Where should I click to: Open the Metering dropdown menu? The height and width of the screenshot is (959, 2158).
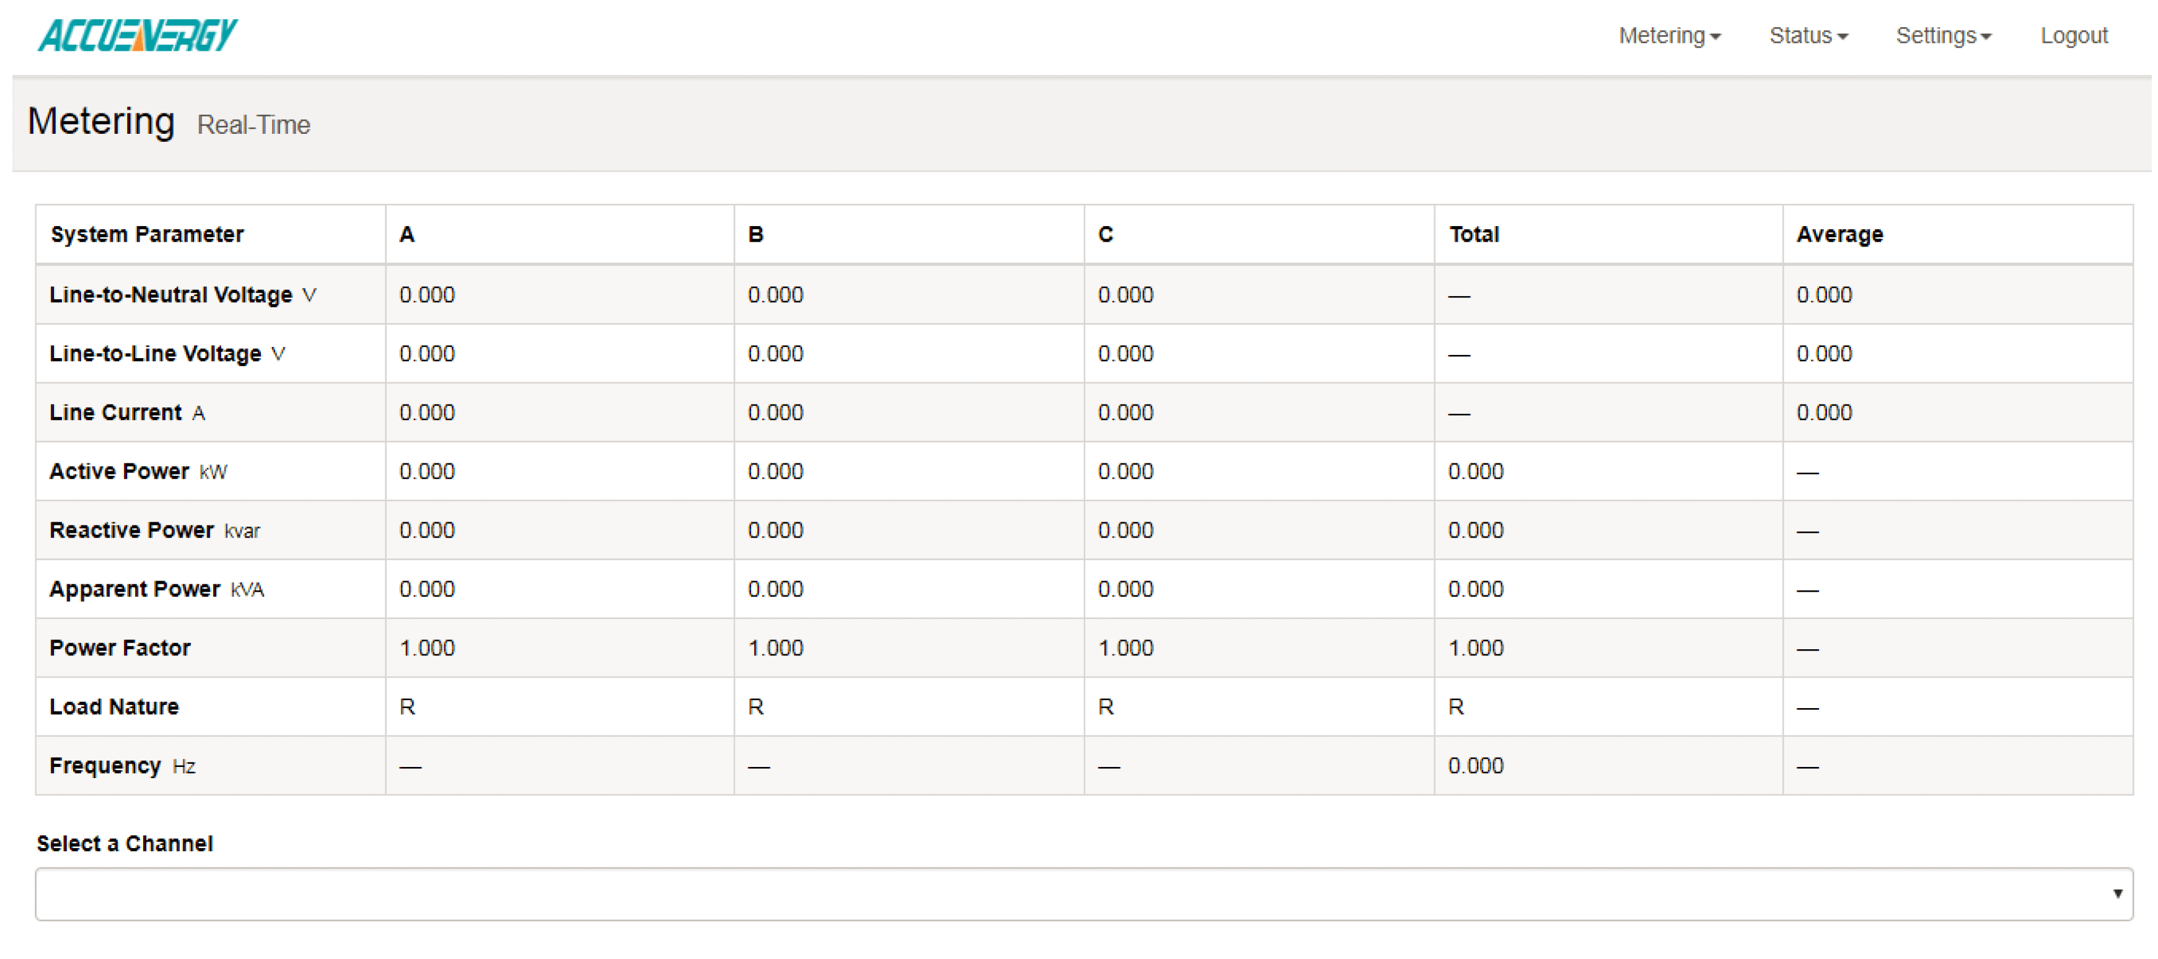coord(1668,36)
